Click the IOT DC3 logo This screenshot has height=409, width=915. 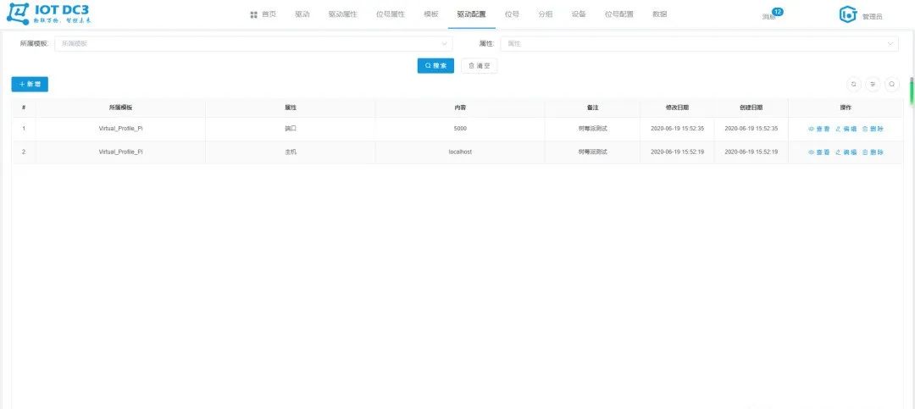[49, 14]
